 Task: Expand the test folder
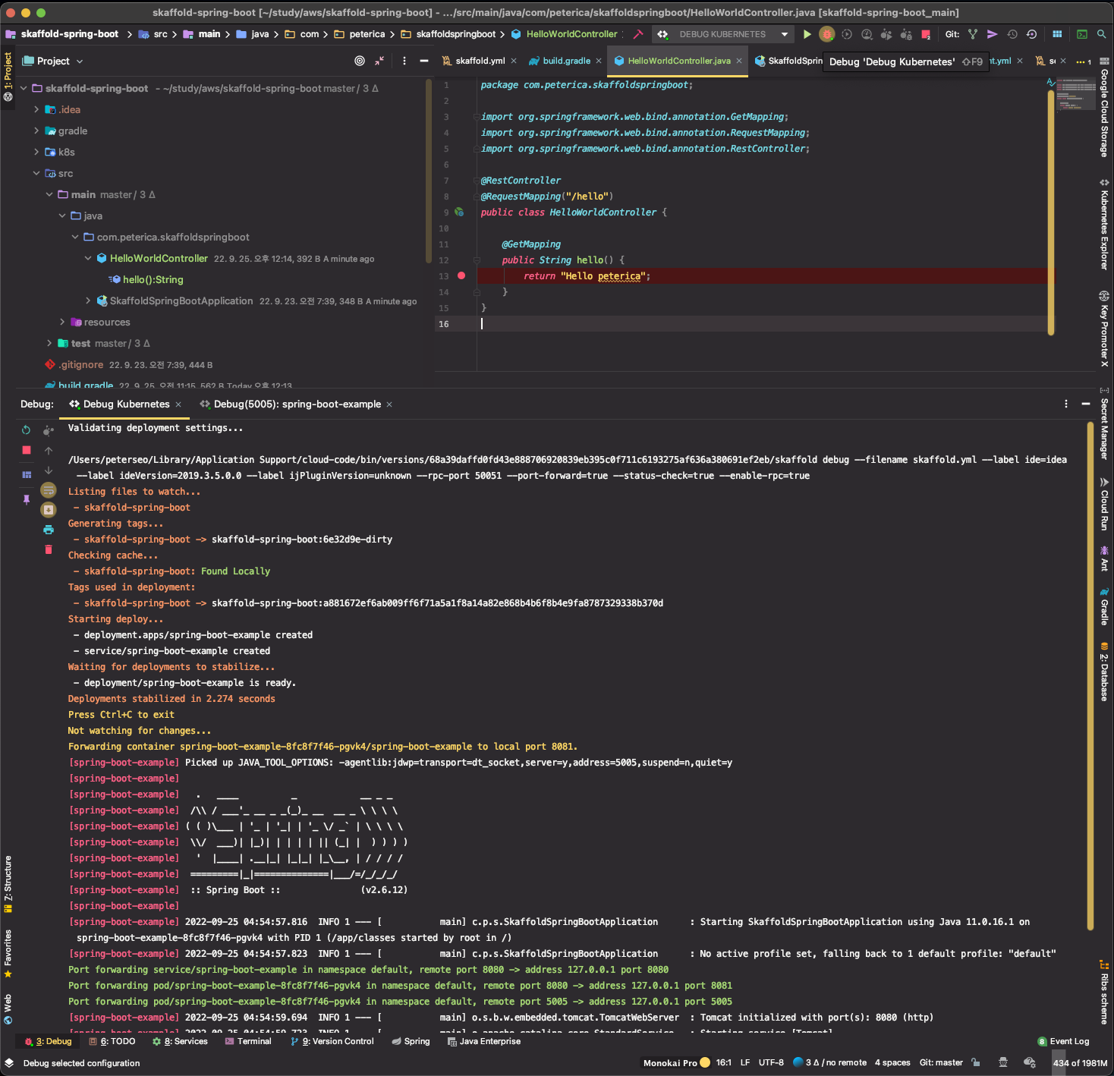click(49, 344)
